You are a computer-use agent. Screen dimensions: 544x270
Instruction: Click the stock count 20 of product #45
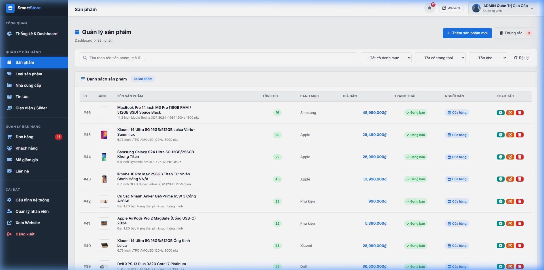(x=277, y=135)
